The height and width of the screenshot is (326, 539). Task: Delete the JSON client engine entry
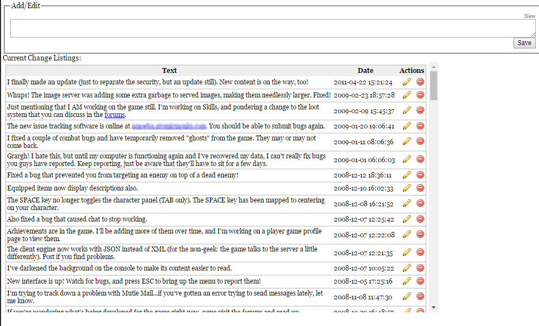point(420,253)
